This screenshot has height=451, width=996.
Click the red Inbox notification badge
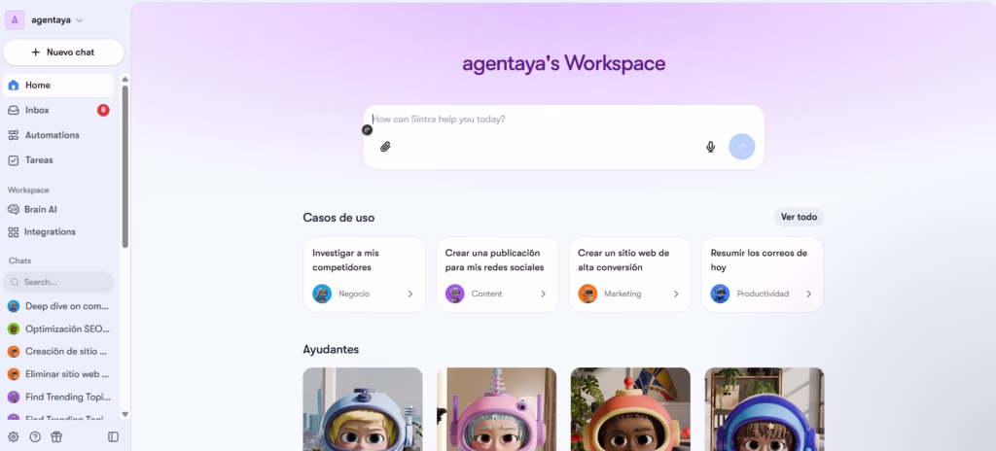(103, 110)
